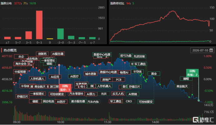Select the ≥7 distribution bar
Image resolution: width=216 pixels, height=125 pixels.
coord(7,38)
